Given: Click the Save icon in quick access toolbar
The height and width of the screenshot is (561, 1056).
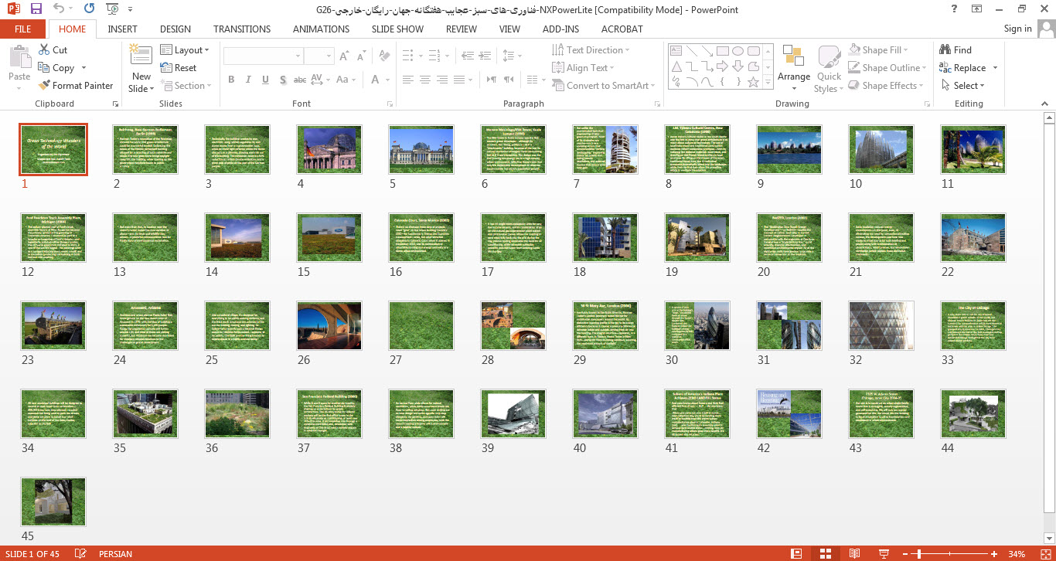Looking at the screenshot, I should pos(36,9).
